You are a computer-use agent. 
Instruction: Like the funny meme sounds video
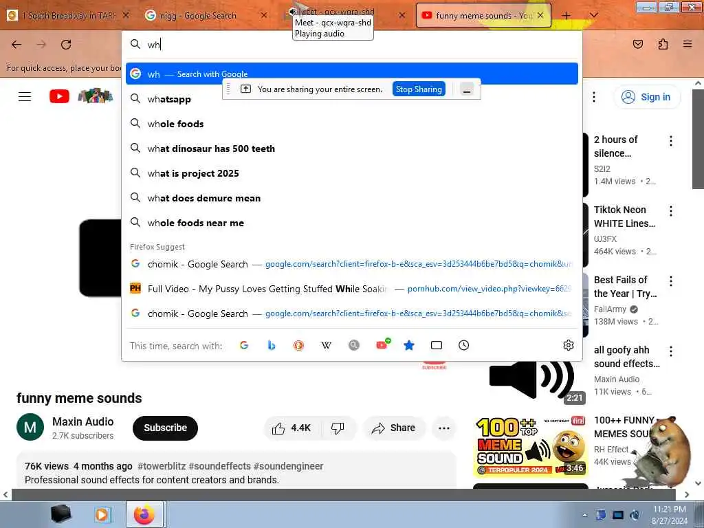(291, 428)
